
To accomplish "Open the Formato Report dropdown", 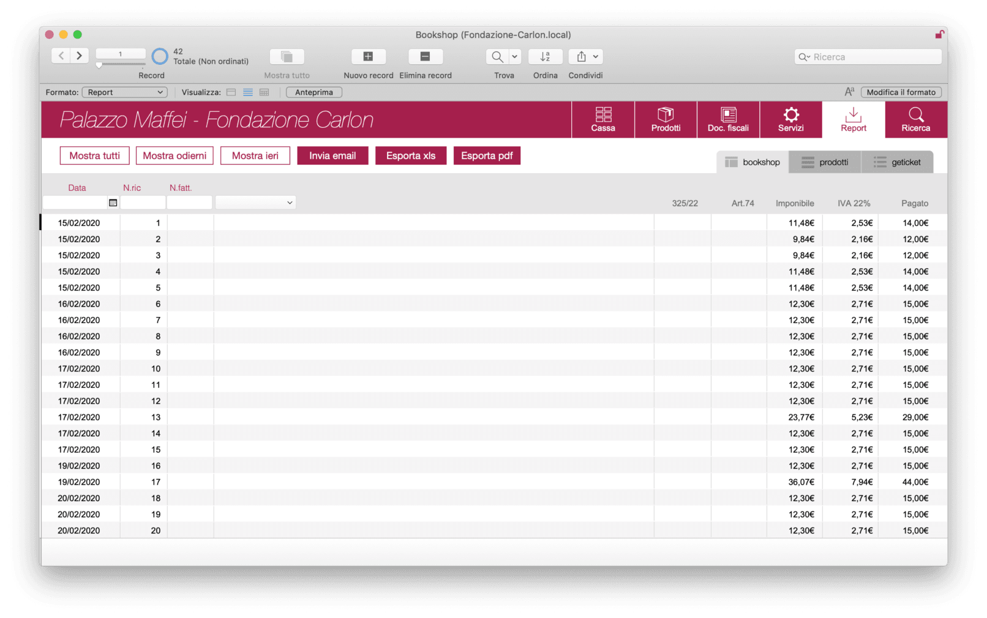I will (x=125, y=92).
